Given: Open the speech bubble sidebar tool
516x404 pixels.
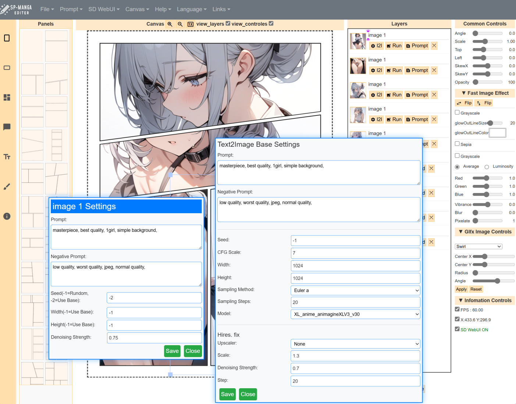Looking at the screenshot, I should click(x=7, y=127).
